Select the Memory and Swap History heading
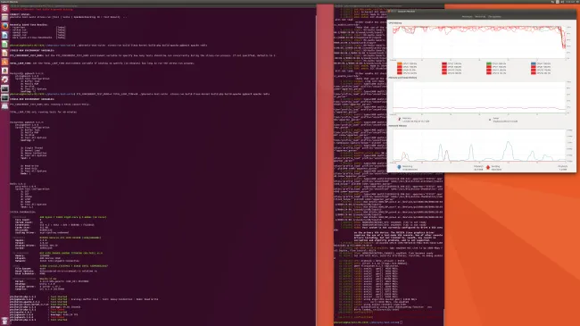The height and width of the screenshot is (326, 580). [x=402, y=78]
